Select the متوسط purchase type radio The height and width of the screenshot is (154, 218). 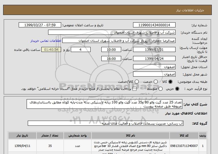click(x=161, y=89)
